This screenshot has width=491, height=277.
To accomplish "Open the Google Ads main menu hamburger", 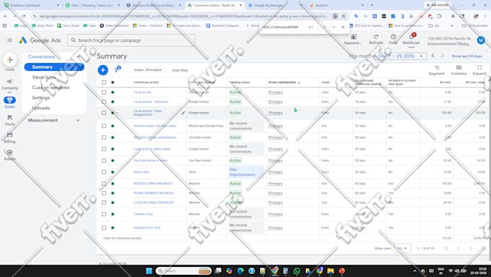I will 9,41.
